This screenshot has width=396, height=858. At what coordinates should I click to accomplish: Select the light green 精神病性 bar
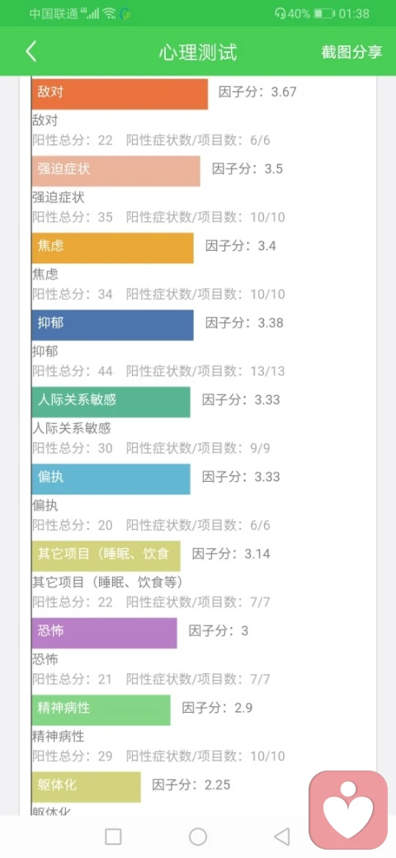[x=101, y=710]
